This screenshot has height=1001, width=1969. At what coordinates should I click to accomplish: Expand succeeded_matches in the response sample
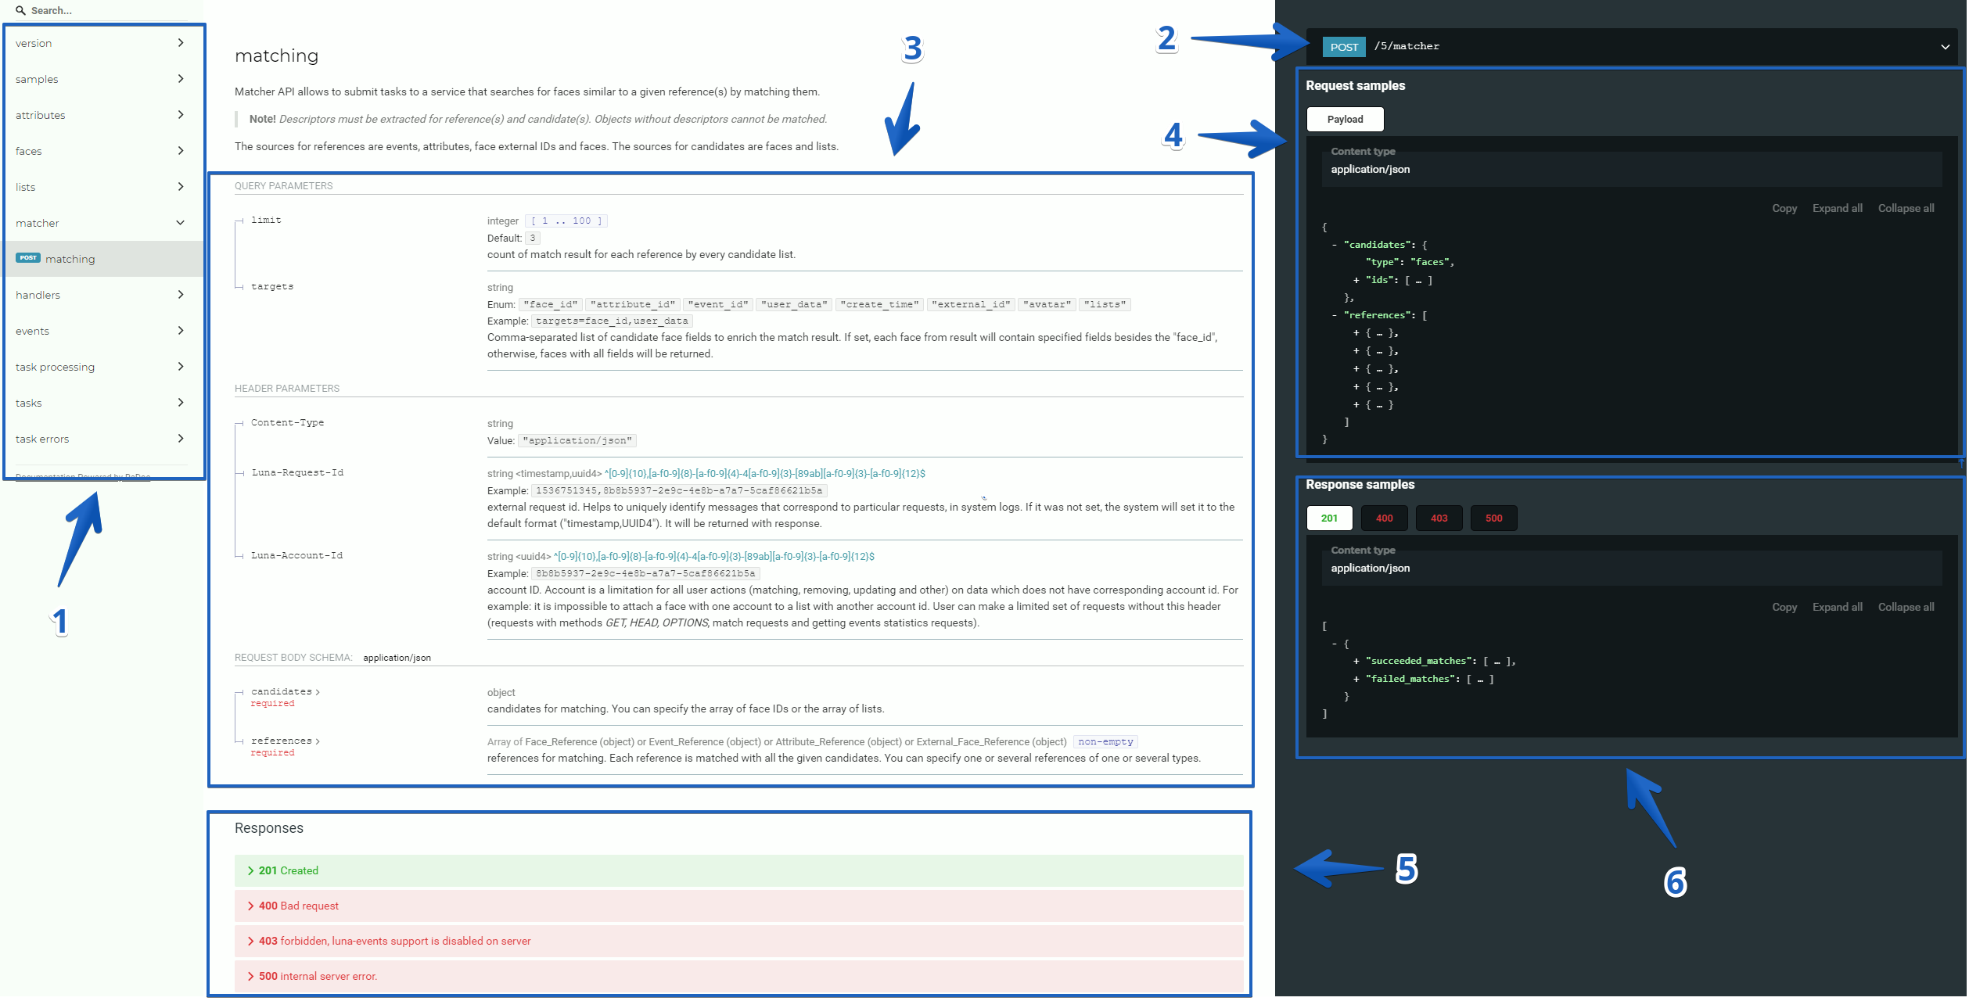[x=1356, y=661]
